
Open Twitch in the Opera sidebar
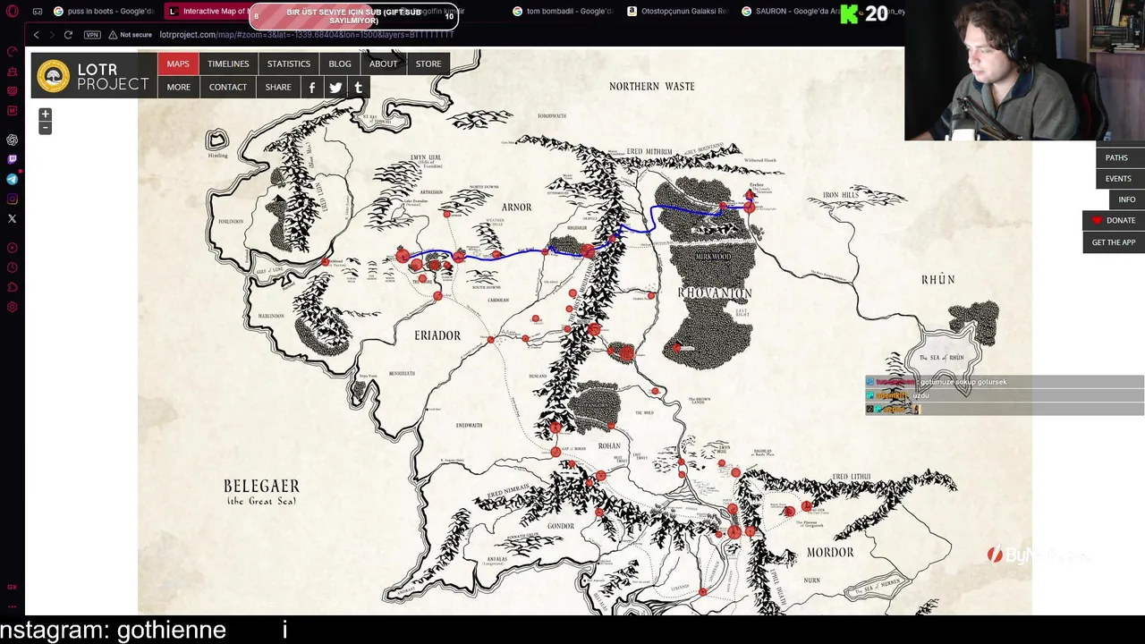coord(12,159)
